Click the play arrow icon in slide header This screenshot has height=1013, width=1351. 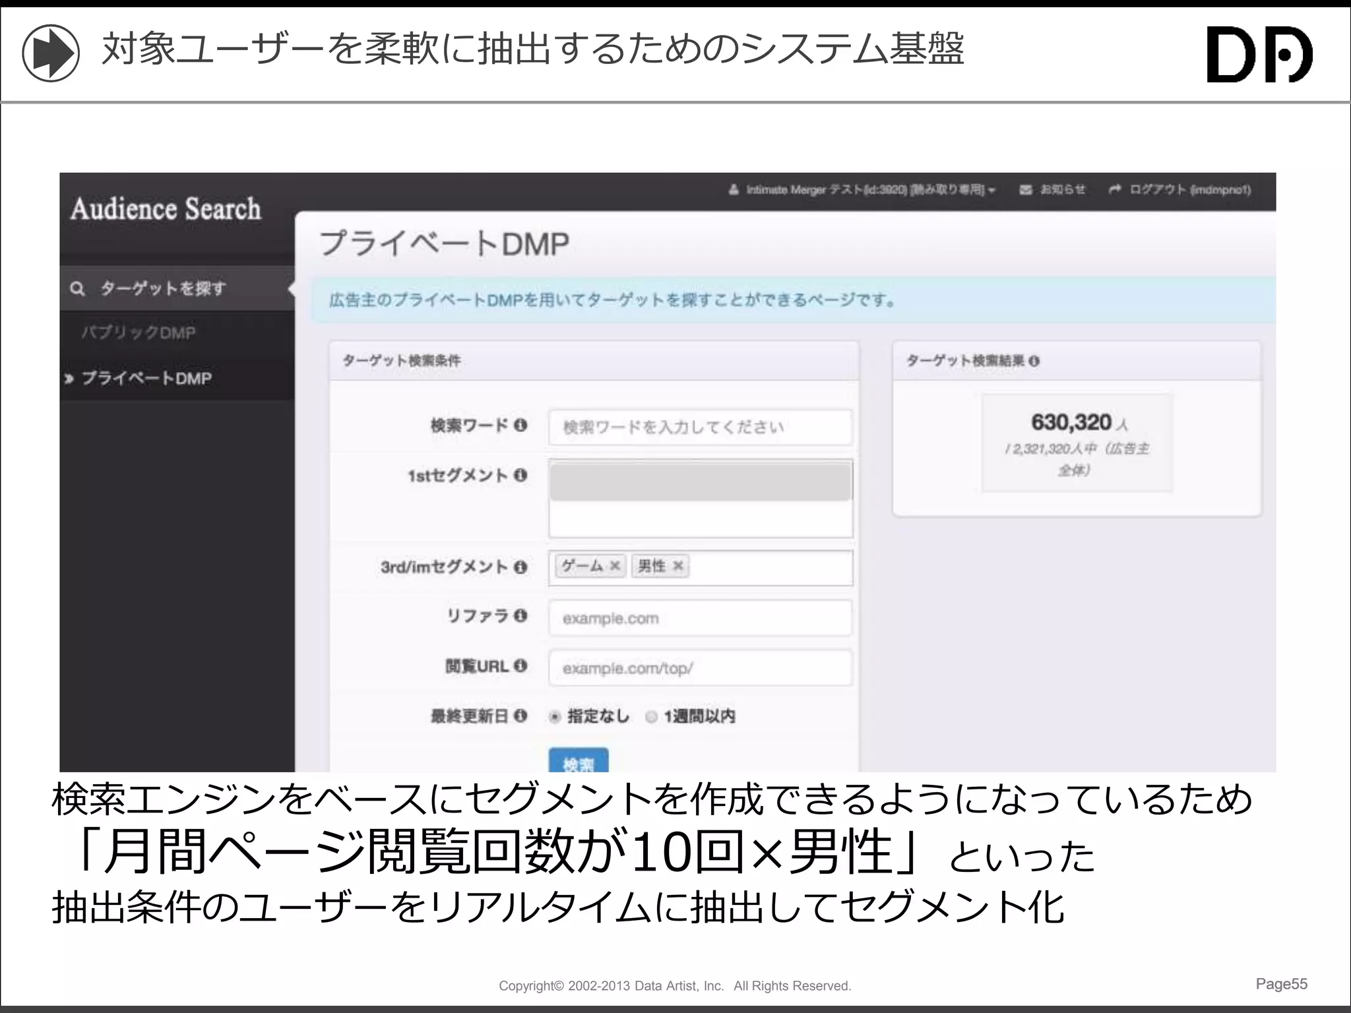pos(51,53)
